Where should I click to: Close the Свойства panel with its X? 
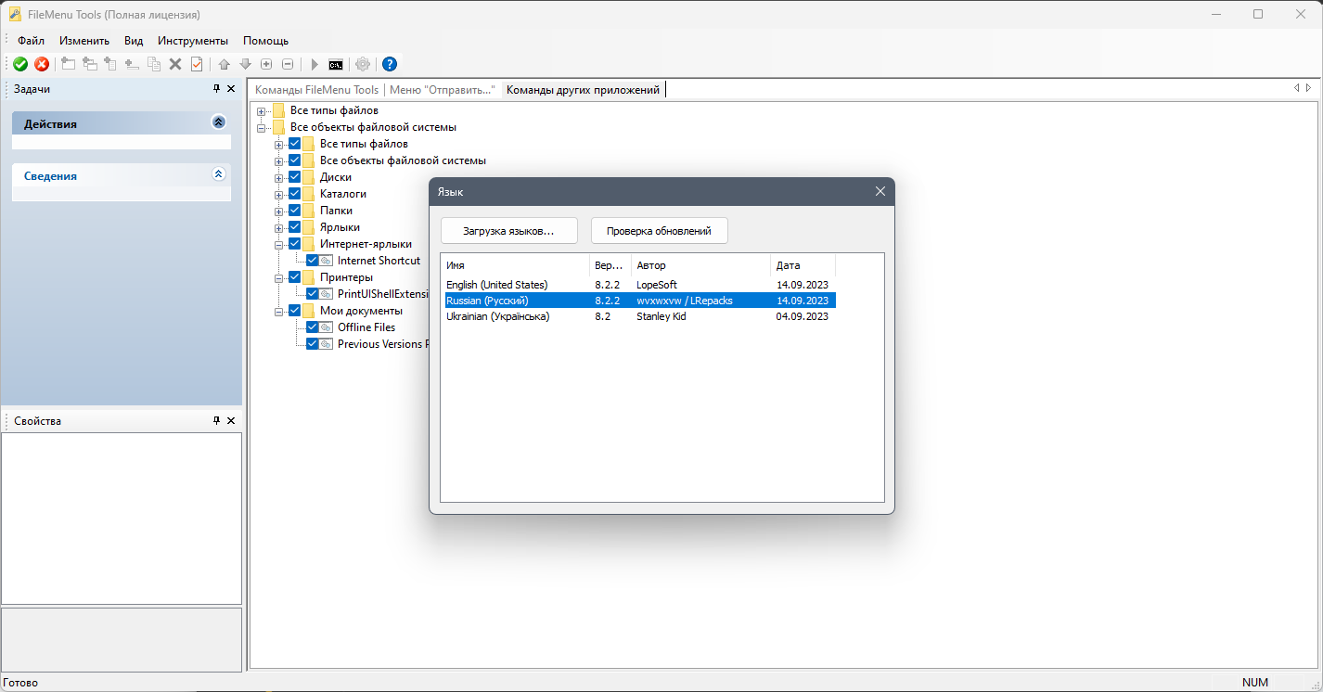[x=231, y=420]
